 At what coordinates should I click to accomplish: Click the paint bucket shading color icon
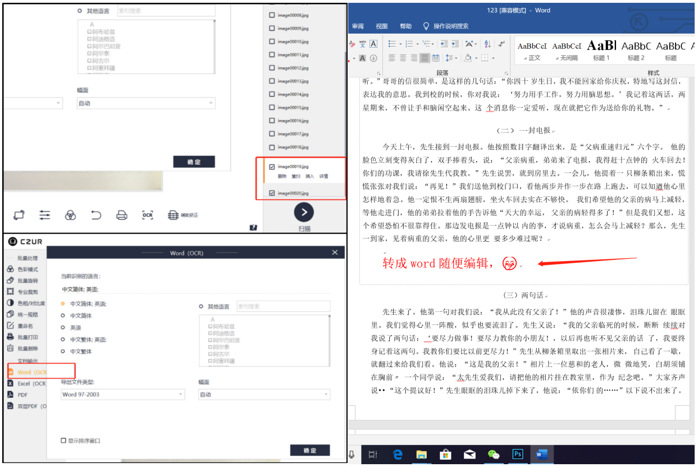pos(468,58)
